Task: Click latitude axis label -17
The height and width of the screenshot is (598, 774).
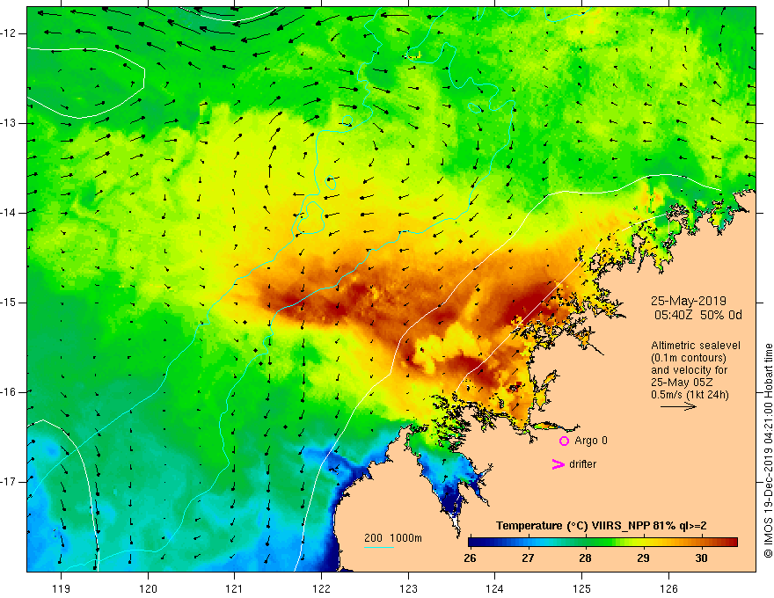Action: [x=9, y=482]
